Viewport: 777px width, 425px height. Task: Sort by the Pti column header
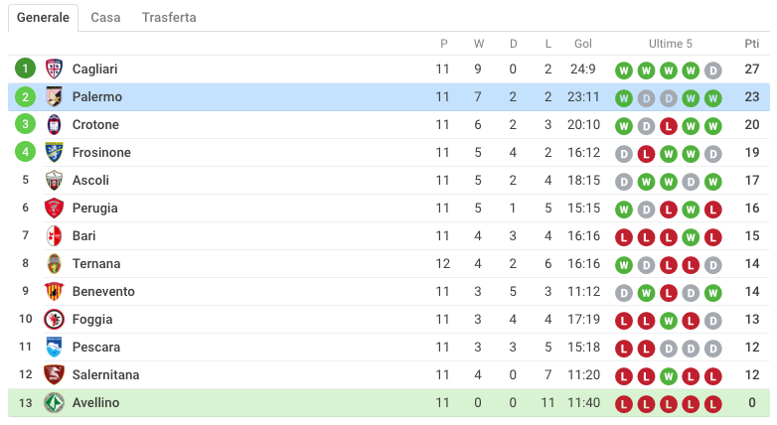(752, 44)
